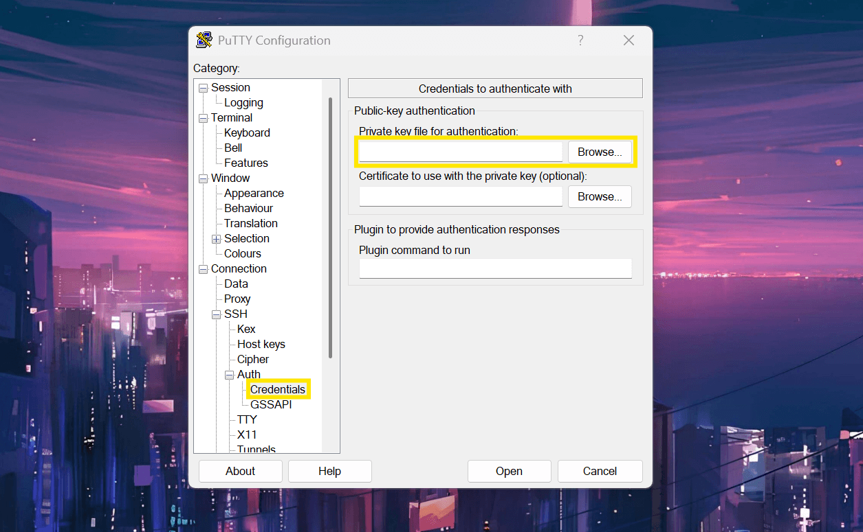Image resolution: width=863 pixels, height=532 pixels.
Task: Focus the private key file path field
Action: click(461, 152)
